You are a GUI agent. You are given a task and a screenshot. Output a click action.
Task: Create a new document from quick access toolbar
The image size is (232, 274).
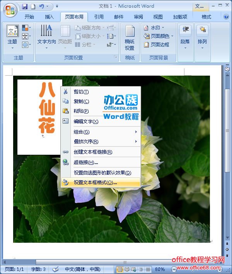click(33, 7)
